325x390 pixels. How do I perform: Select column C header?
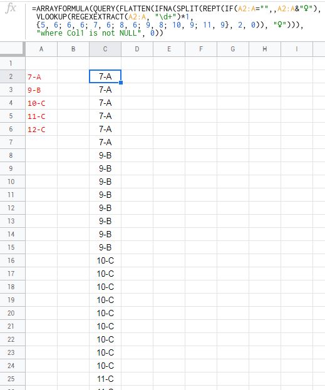tap(105, 49)
